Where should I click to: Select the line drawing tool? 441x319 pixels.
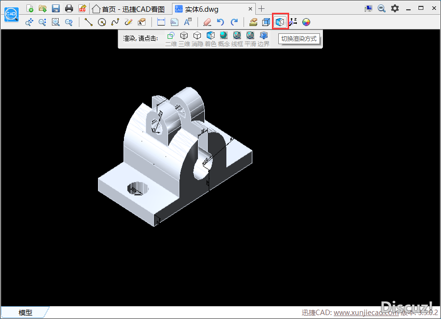(x=88, y=22)
